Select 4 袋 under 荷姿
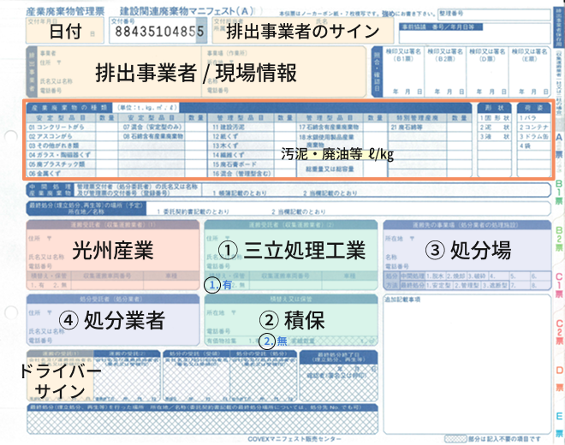Viewport: 565px width, 445px height. pos(533,146)
